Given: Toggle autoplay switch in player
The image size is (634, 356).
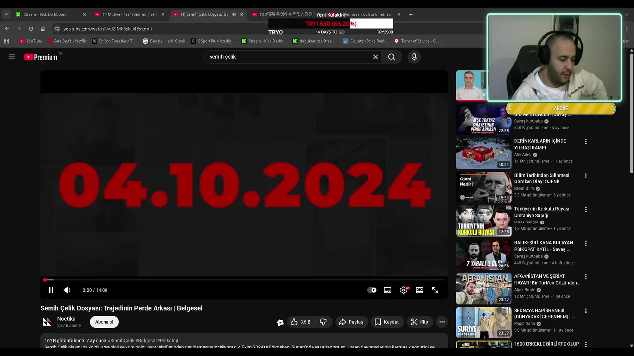Looking at the screenshot, I should click(x=371, y=290).
